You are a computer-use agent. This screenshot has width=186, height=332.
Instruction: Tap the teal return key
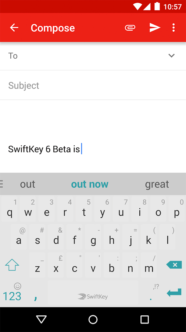coord(174,293)
